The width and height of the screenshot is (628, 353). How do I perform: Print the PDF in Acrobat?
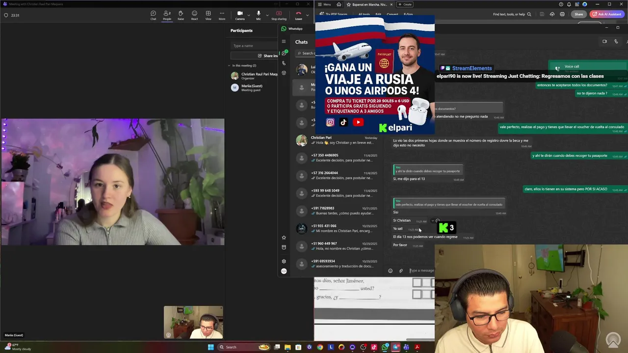562,14
